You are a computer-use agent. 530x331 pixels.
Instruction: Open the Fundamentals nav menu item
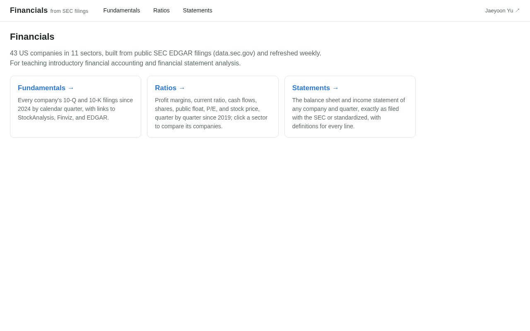coord(122,10)
